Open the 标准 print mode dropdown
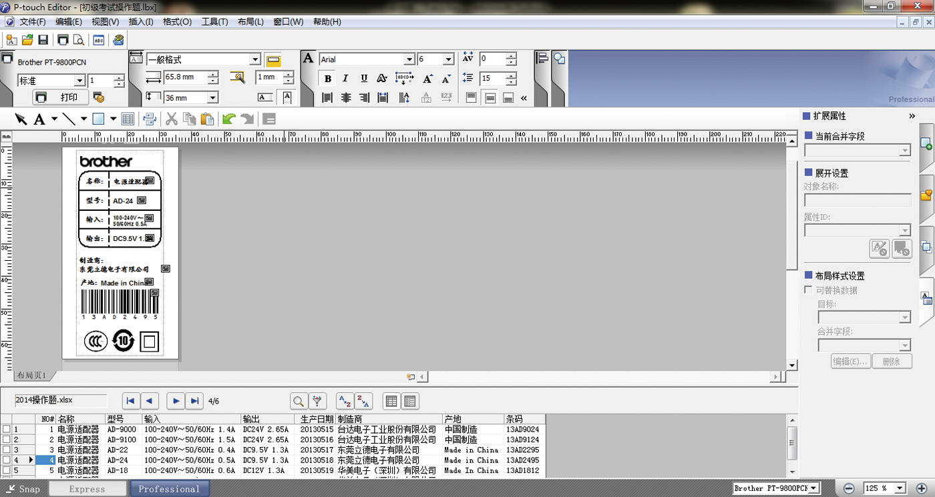Image resolution: width=935 pixels, height=497 pixels. tap(80, 81)
